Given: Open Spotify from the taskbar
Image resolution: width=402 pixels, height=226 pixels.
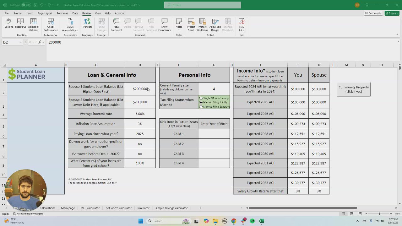Looking at the screenshot, I should pyautogui.click(x=252, y=221).
